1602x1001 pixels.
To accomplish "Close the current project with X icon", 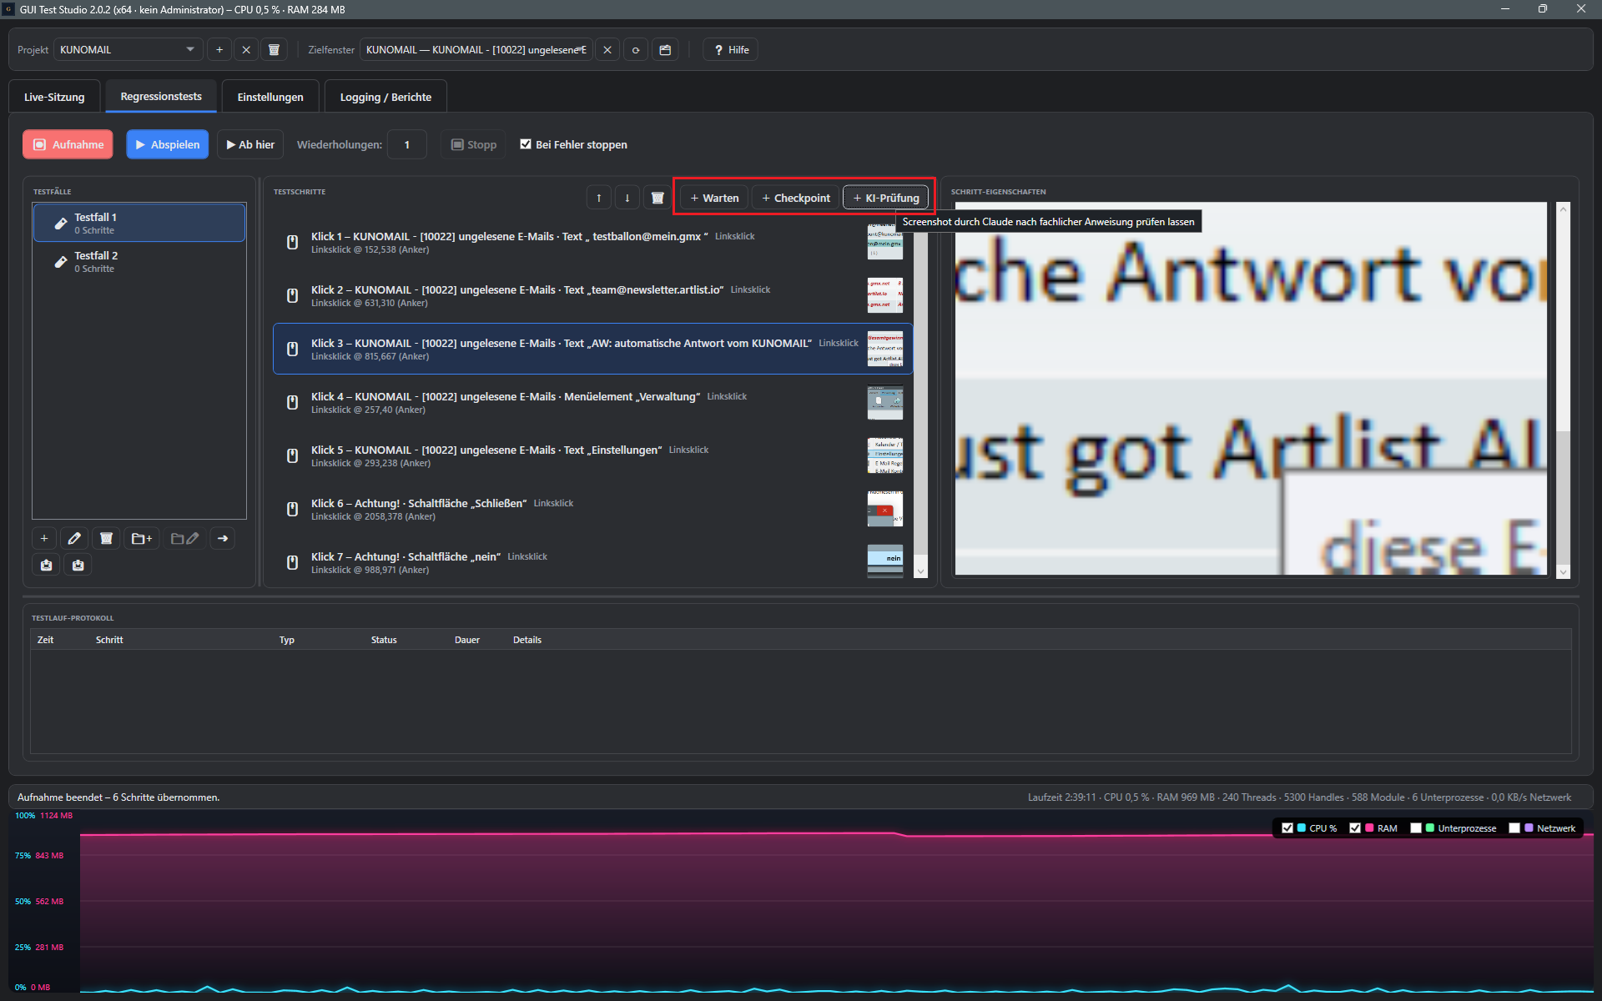I will (246, 50).
